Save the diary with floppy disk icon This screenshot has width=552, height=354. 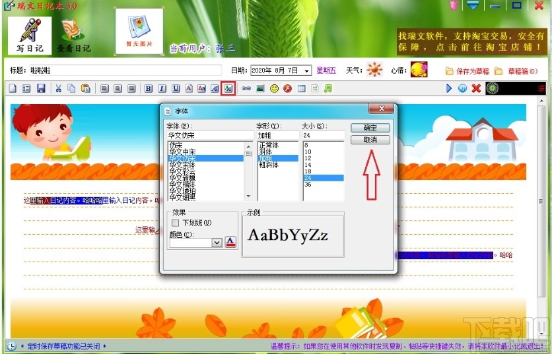pyautogui.click(x=41, y=88)
